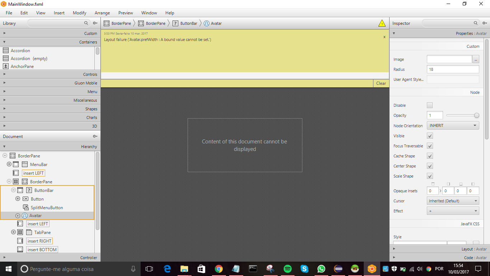This screenshot has width=490, height=276.
Task: Open the Modify menu
Action: pos(80,13)
